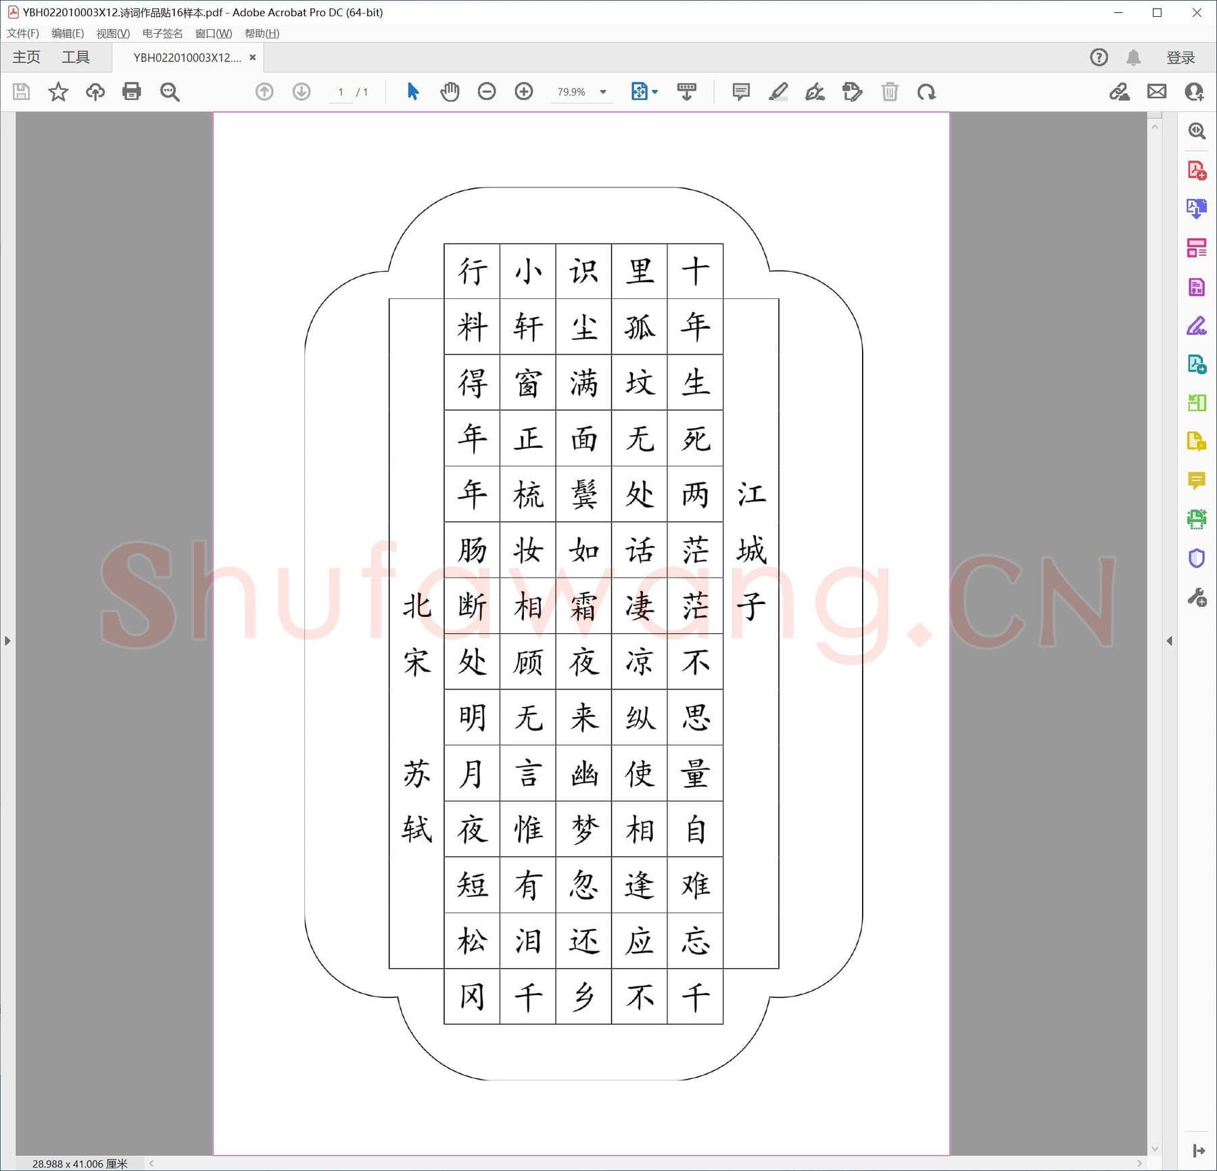
Task: Close the YBH022010003X12 document tab
Action: pos(253,58)
